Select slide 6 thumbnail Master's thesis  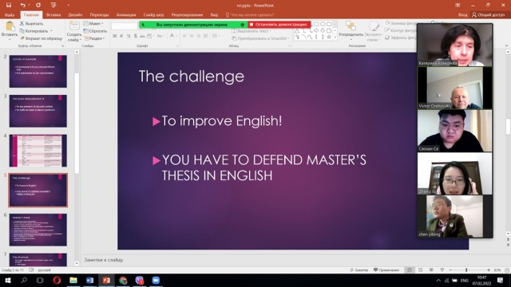click(38, 230)
